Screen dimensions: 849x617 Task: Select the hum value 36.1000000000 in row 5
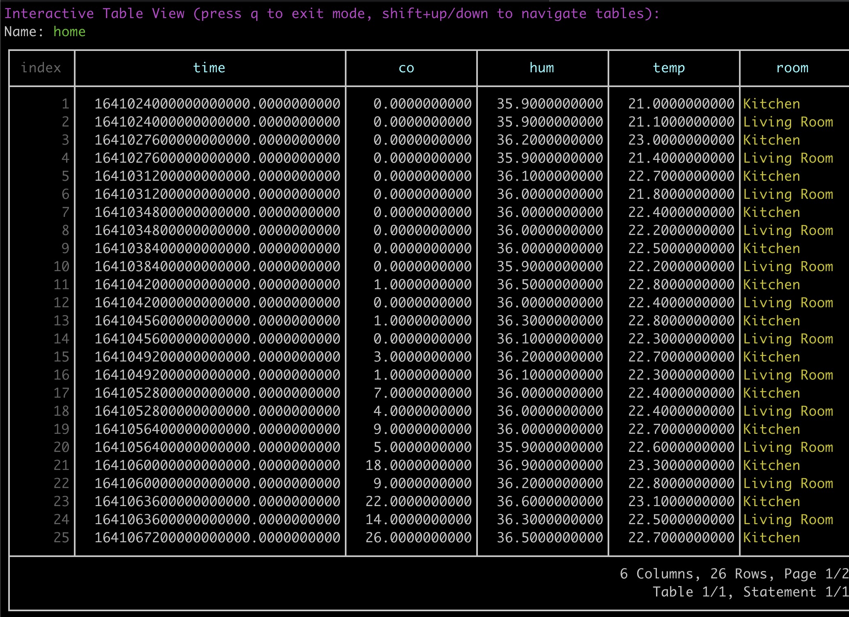click(550, 176)
